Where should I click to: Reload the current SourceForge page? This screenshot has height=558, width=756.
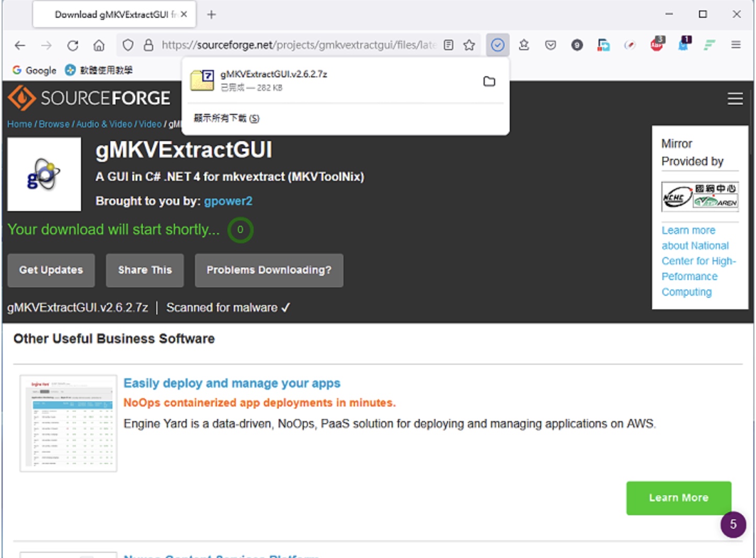(73, 45)
